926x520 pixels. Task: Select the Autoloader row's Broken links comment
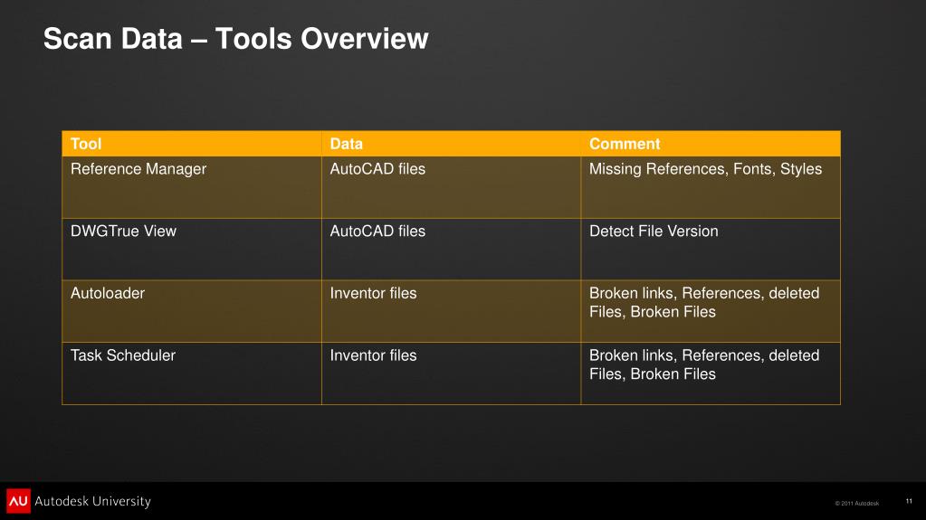click(x=703, y=302)
